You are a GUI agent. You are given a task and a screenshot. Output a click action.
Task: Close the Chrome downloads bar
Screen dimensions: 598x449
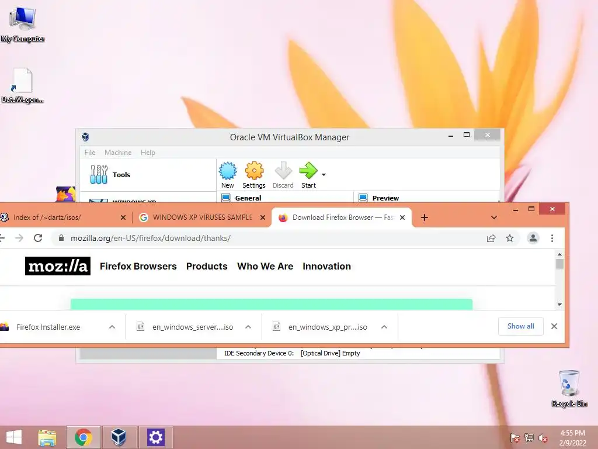pyautogui.click(x=554, y=326)
